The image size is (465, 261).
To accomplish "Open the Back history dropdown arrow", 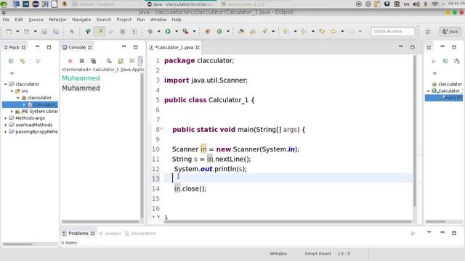I will click(342, 31).
